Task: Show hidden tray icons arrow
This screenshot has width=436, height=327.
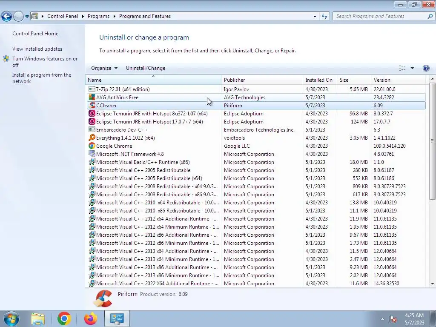Action: click(382, 319)
